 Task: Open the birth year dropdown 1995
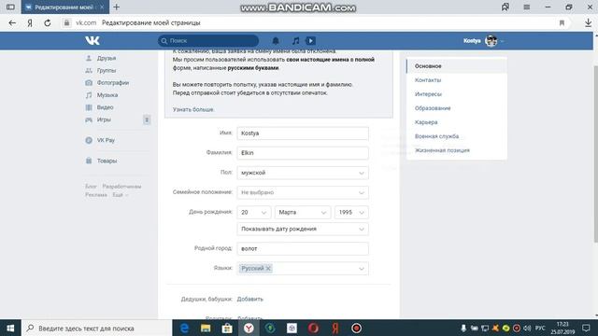351,212
